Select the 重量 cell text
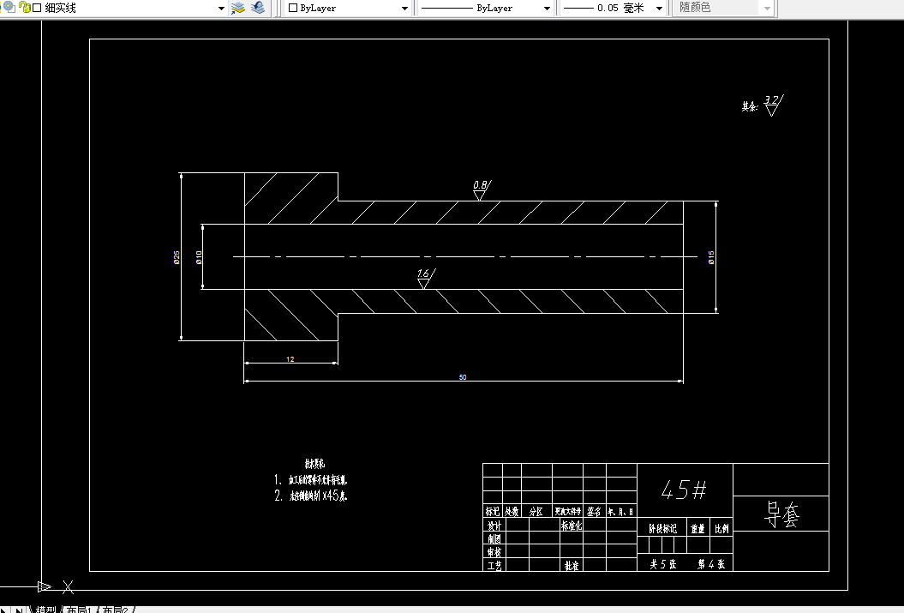The image size is (904, 613). click(698, 528)
